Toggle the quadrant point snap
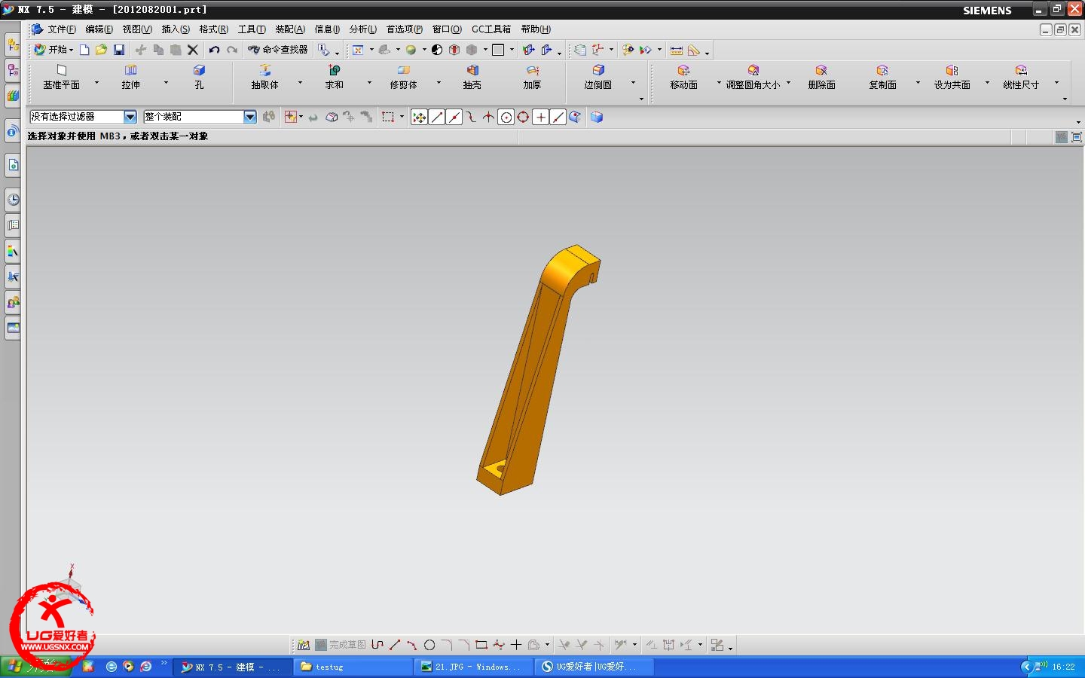 pyautogui.click(x=523, y=117)
